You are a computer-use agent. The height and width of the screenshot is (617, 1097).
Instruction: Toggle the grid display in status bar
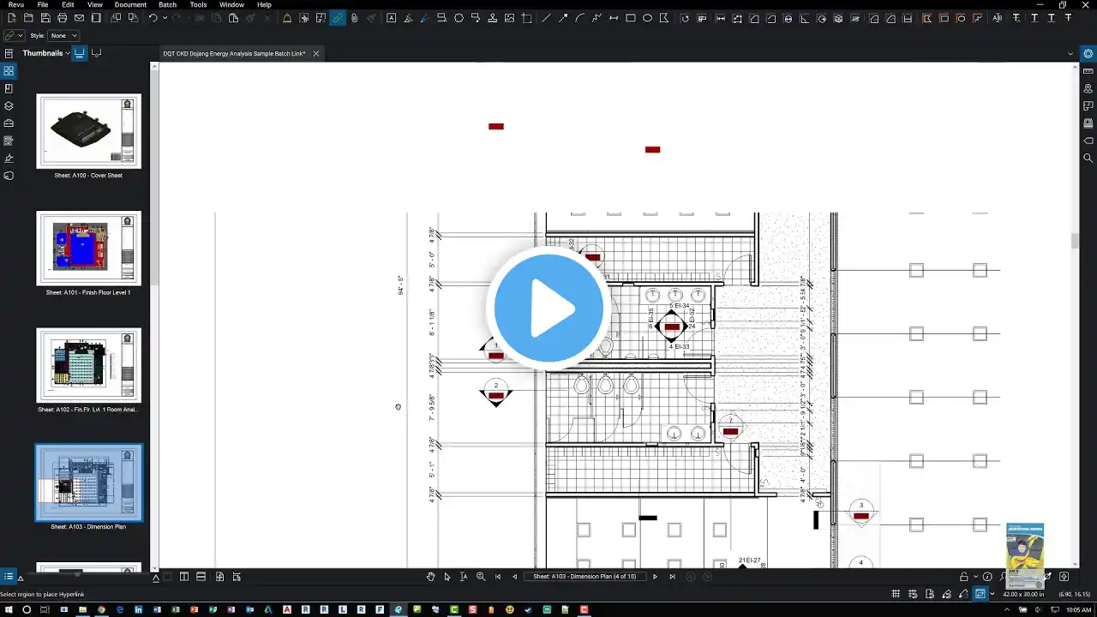point(896,594)
